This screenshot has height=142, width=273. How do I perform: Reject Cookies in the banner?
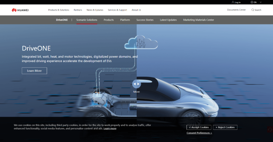click(225, 127)
